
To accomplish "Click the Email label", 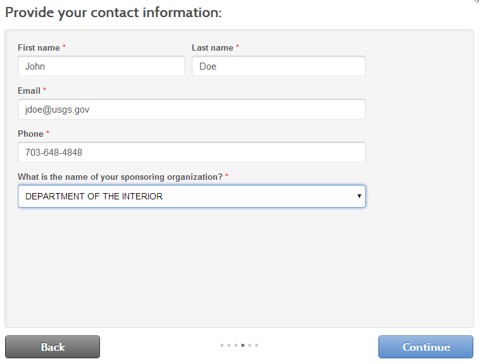I will tap(29, 91).
